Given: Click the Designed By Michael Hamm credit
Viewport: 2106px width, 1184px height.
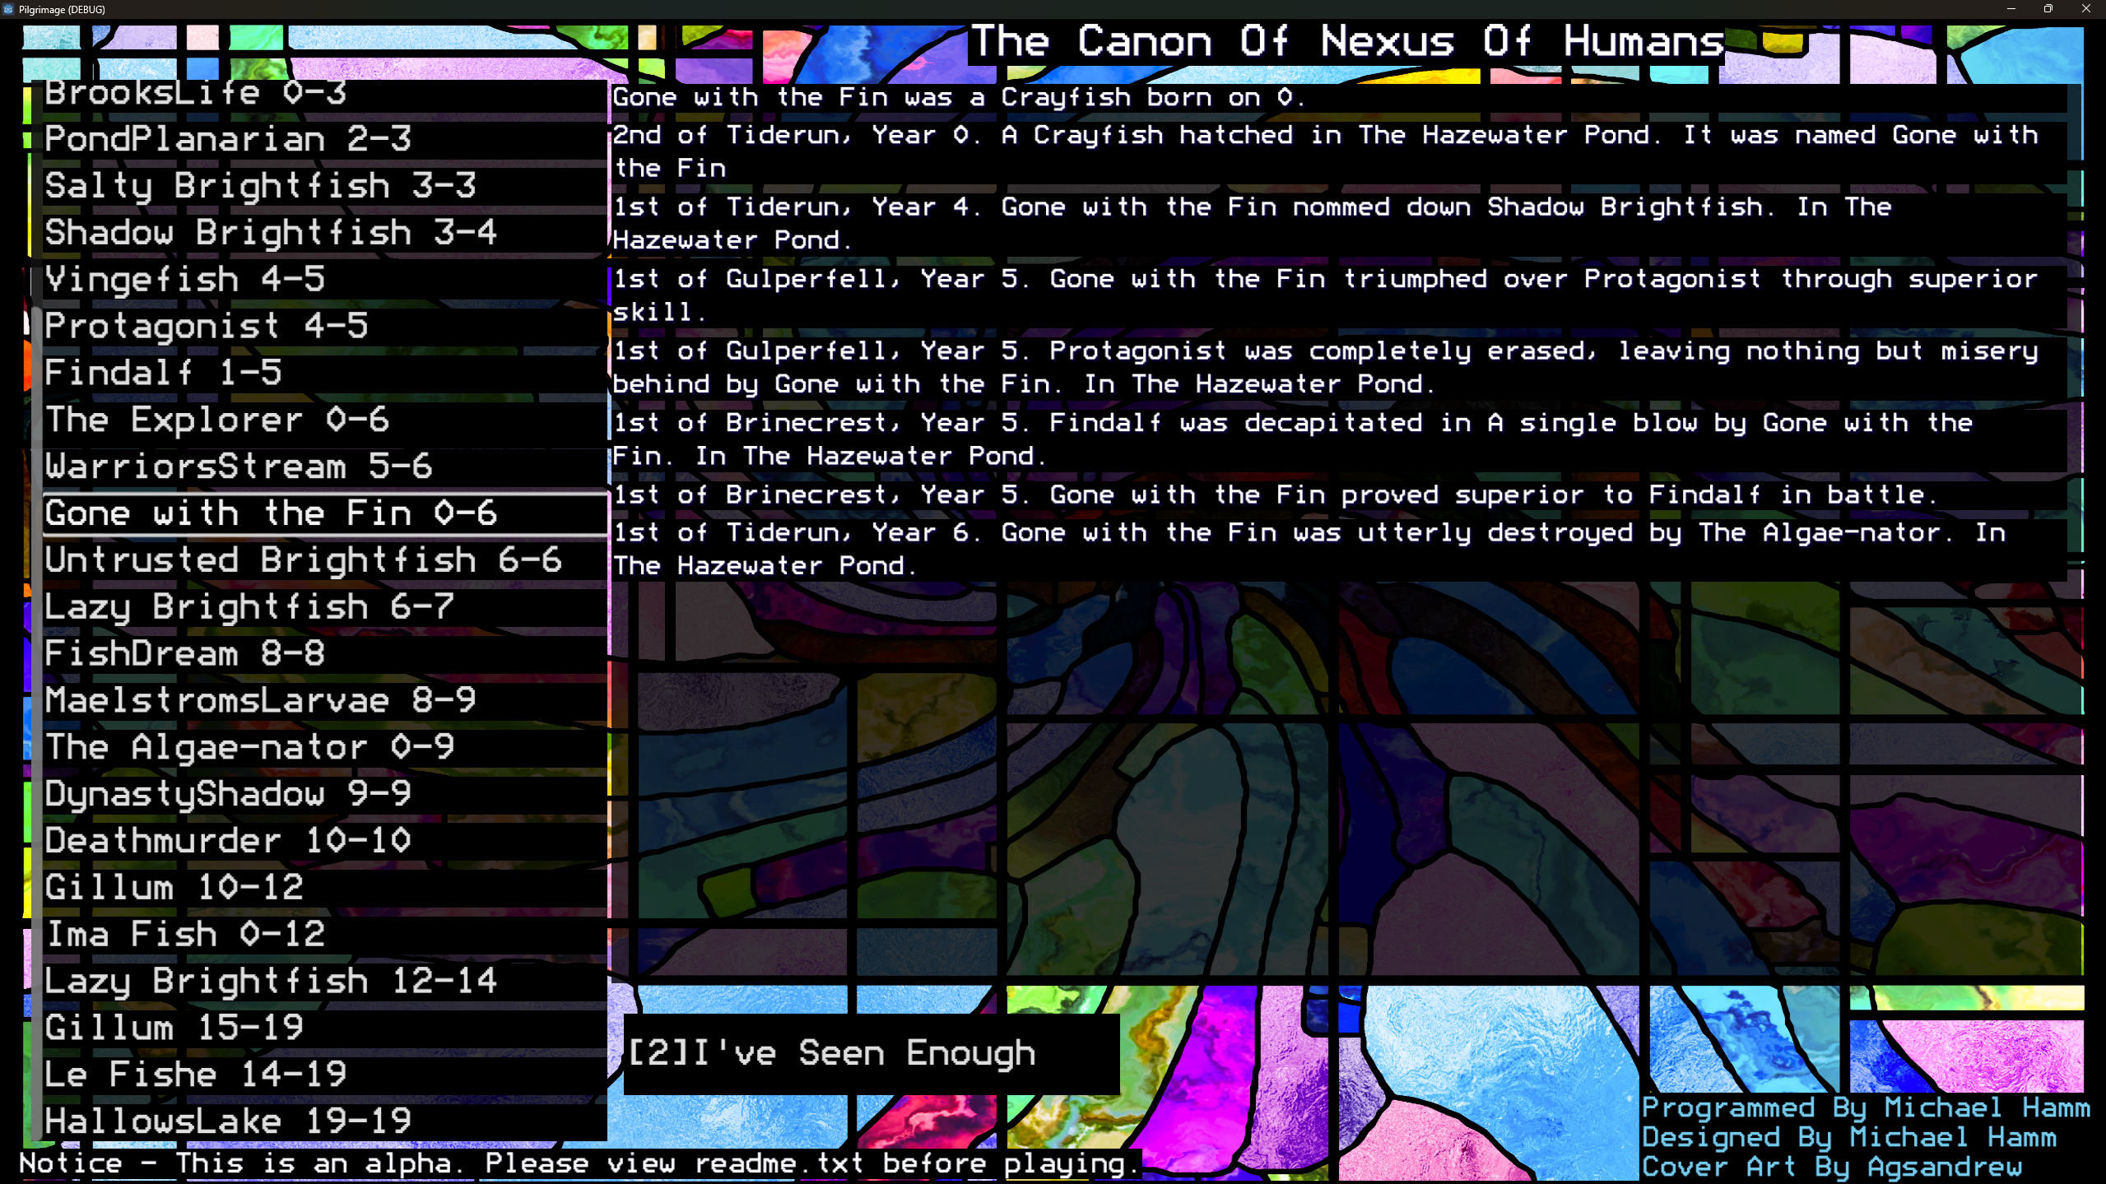Looking at the screenshot, I should tap(1848, 1138).
